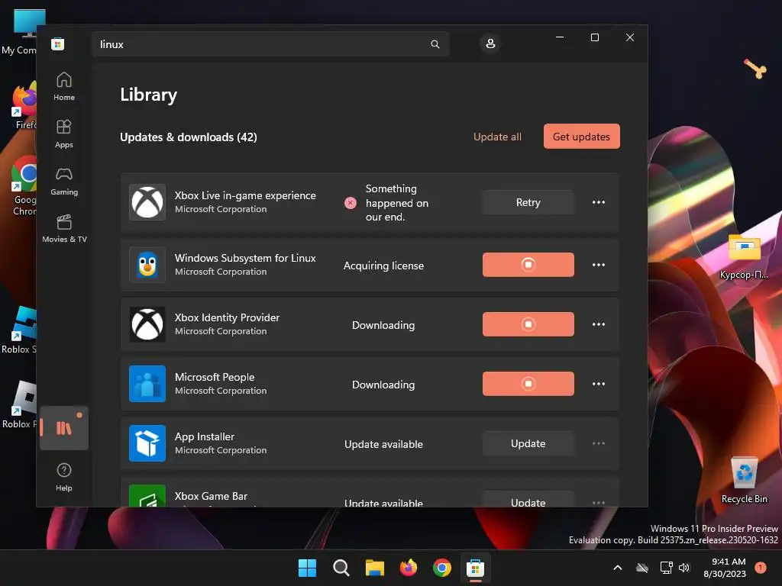Select the Xbox Game Bar title
Viewport: 782px width, 586px height.
(211, 496)
